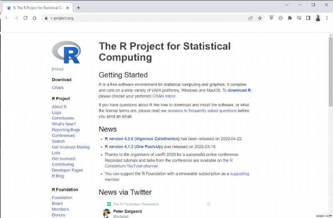Open the Developer Pages link
This screenshot has width=333, height=218.
point(67,170)
